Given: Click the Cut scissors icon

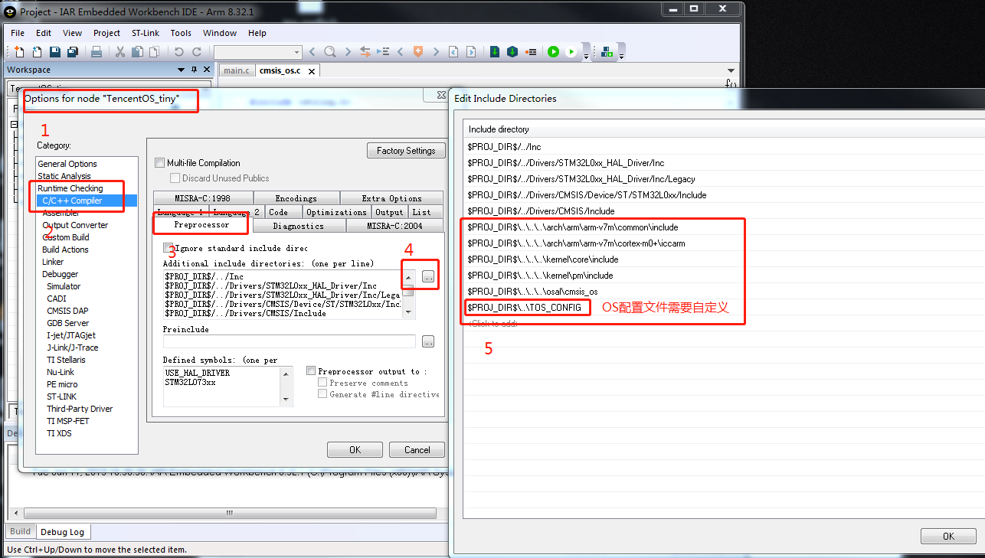Looking at the screenshot, I should (120, 52).
